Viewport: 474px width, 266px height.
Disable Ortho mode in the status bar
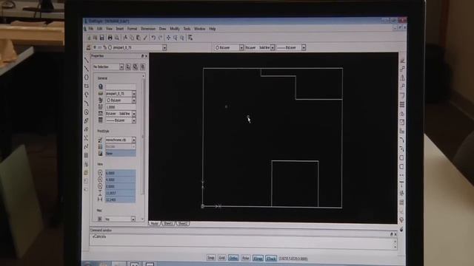(233, 258)
